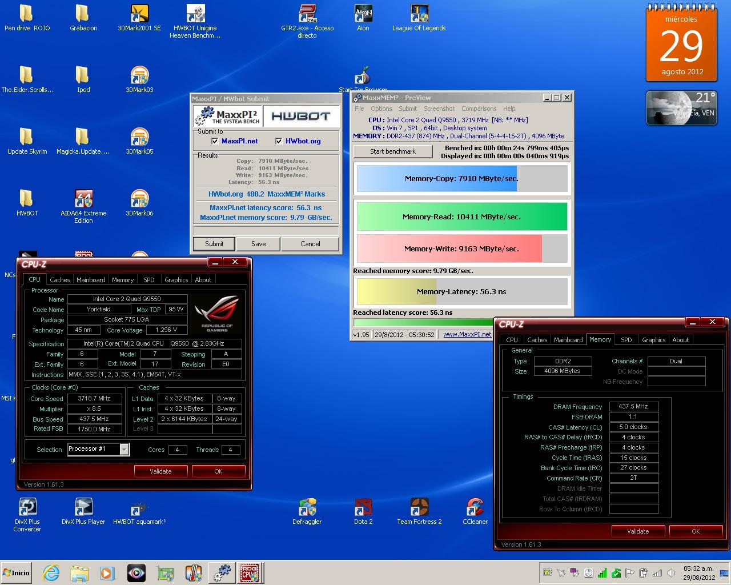Open the Ipod folder
This screenshot has height=585, width=731.
pos(83,79)
